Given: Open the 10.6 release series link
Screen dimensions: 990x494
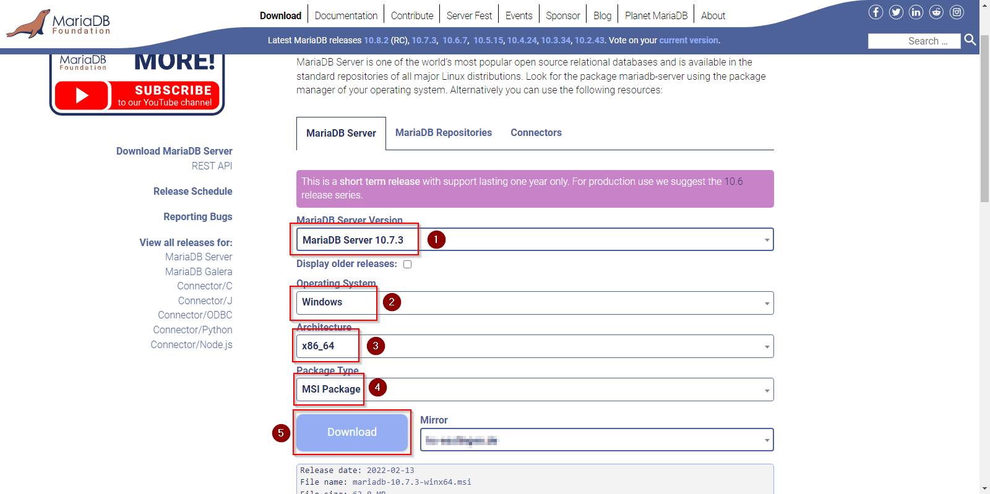Looking at the screenshot, I should coord(733,181).
